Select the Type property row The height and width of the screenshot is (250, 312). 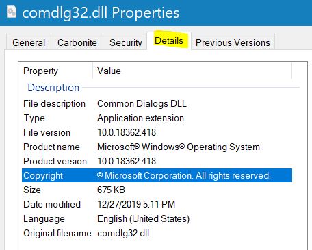[157, 118]
